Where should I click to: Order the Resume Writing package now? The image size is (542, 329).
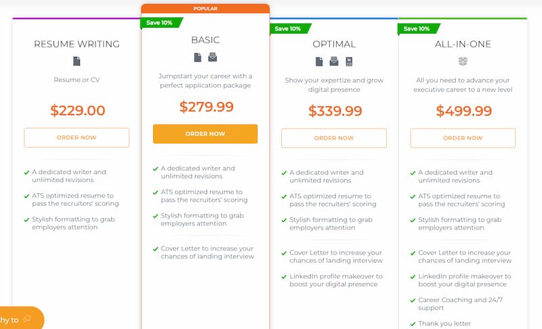pyautogui.click(x=77, y=137)
